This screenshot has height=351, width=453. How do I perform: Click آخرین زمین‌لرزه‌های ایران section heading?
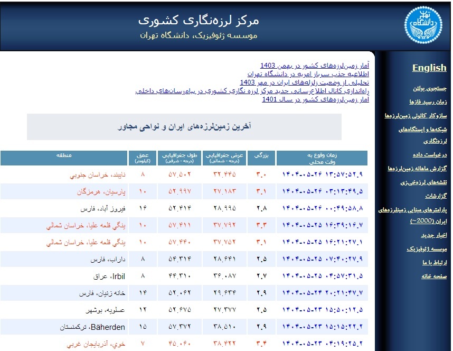tap(184, 127)
